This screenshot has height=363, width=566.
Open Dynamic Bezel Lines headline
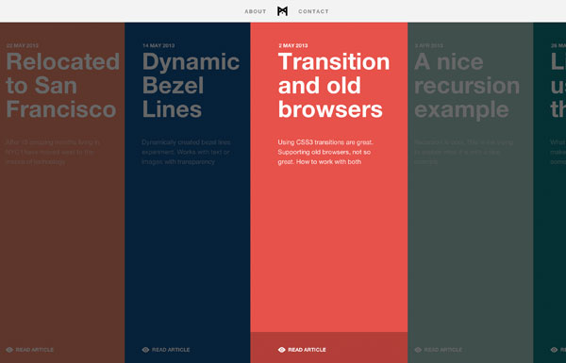[191, 86]
